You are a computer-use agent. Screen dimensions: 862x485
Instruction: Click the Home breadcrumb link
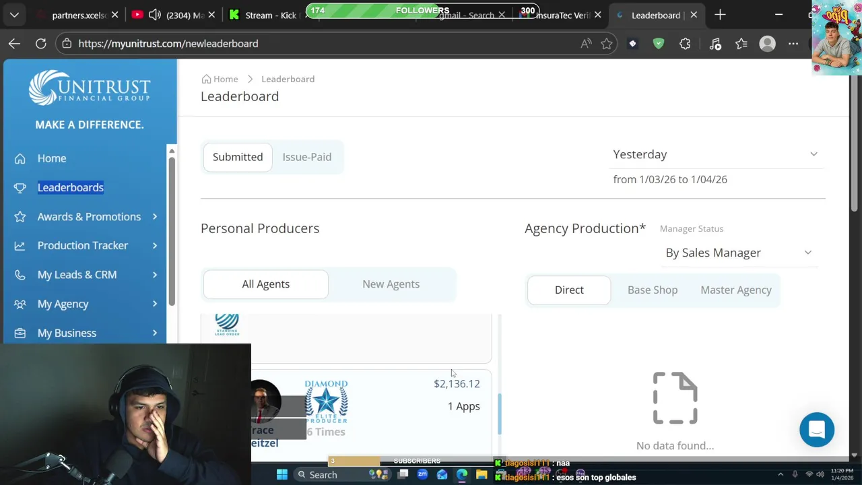tap(226, 79)
